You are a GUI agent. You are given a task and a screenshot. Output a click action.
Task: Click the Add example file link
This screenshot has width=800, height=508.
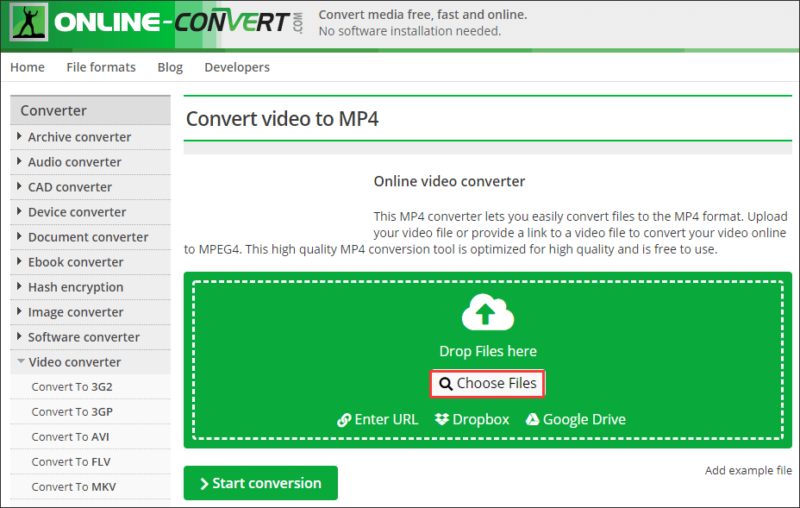coord(747,470)
